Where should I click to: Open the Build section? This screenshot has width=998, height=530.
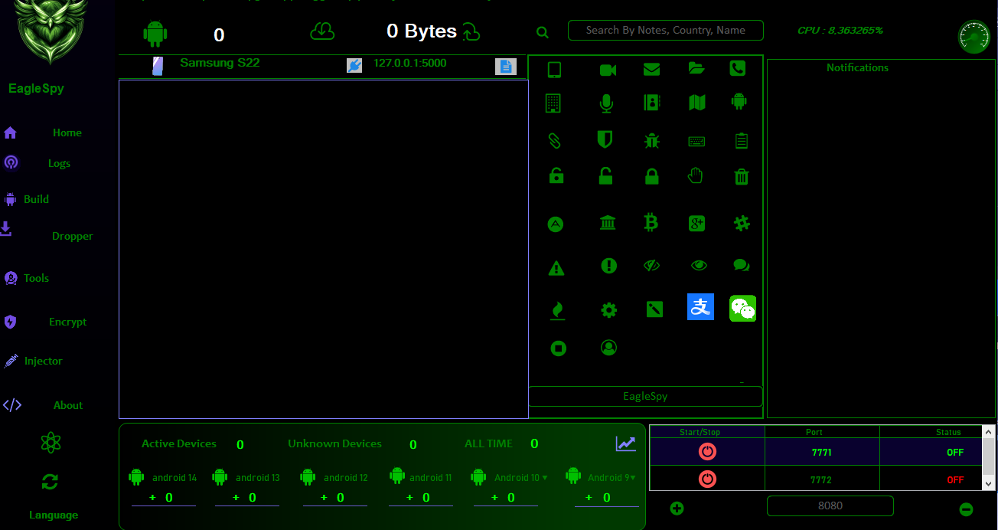pos(36,199)
